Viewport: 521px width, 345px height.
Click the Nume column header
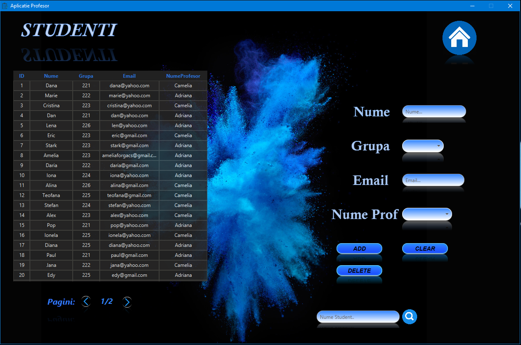(51, 76)
